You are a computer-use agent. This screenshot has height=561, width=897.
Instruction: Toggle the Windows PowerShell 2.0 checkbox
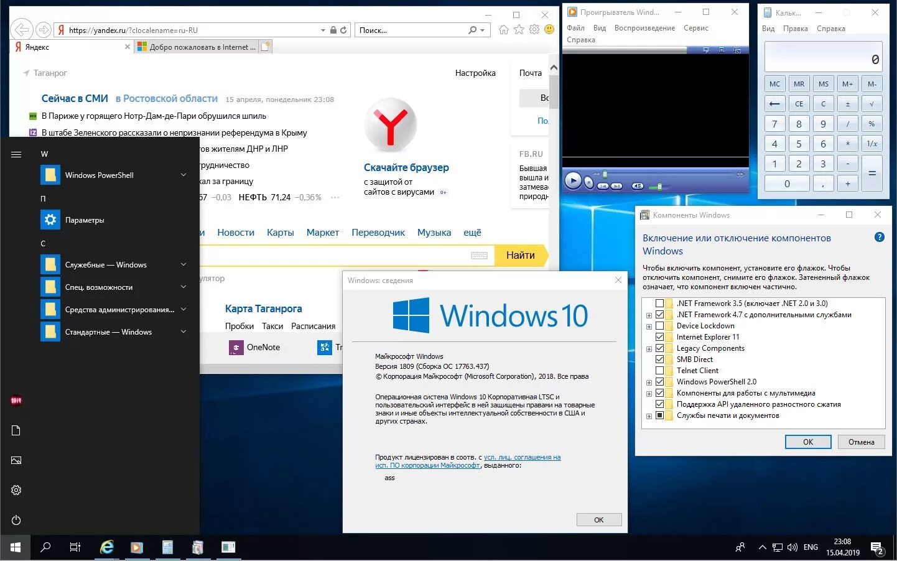[659, 382]
